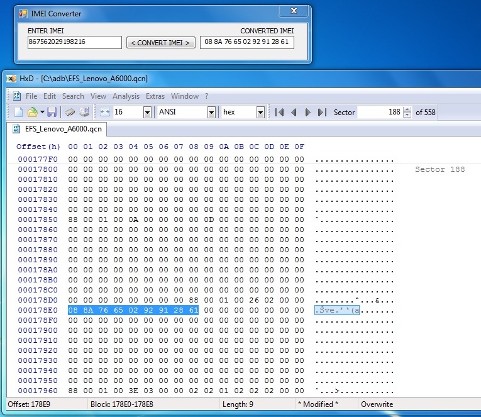The width and height of the screenshot is (481, 417).
Task: Click status bar Offset: 178E9
Action: click(x=29, y=404)
